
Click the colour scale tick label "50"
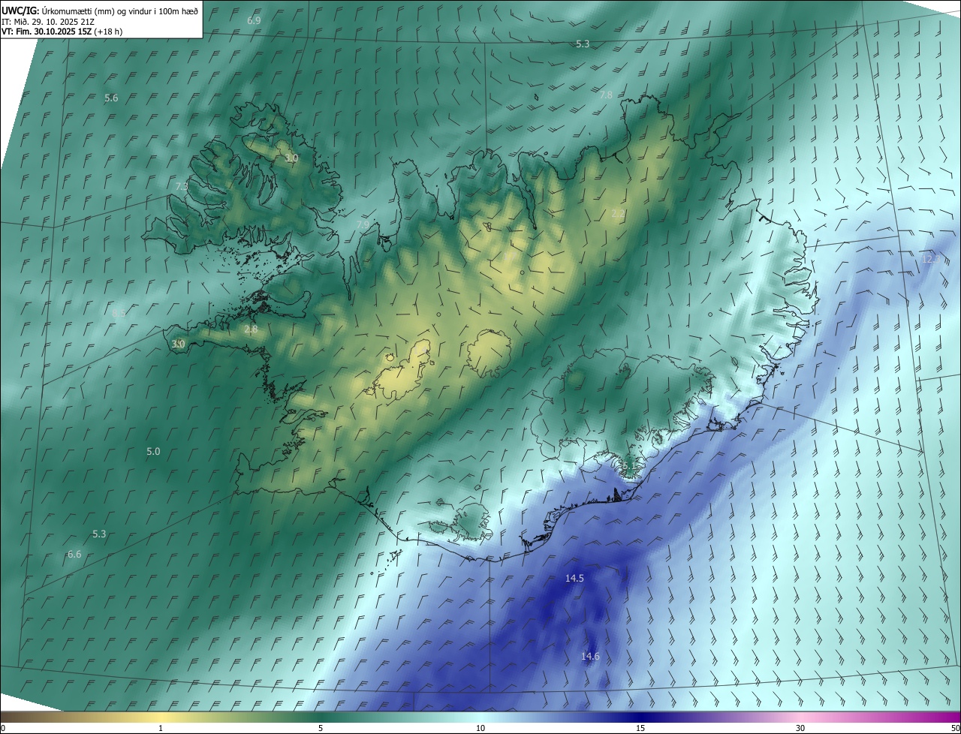coord(955,728)
